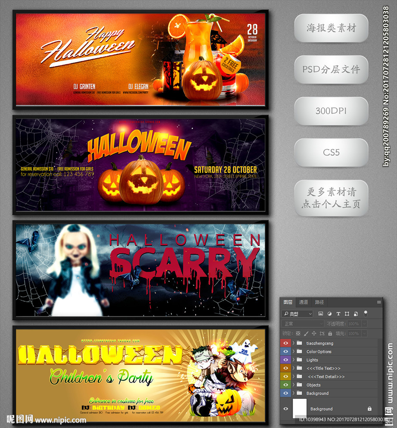Open the layers panel options menu
The width and height of the screenshot is (397, 428).
379,302
